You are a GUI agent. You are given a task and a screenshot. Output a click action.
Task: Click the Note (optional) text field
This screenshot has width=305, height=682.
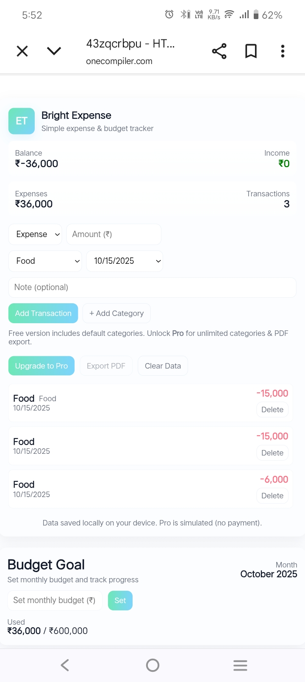click(152, 287)
